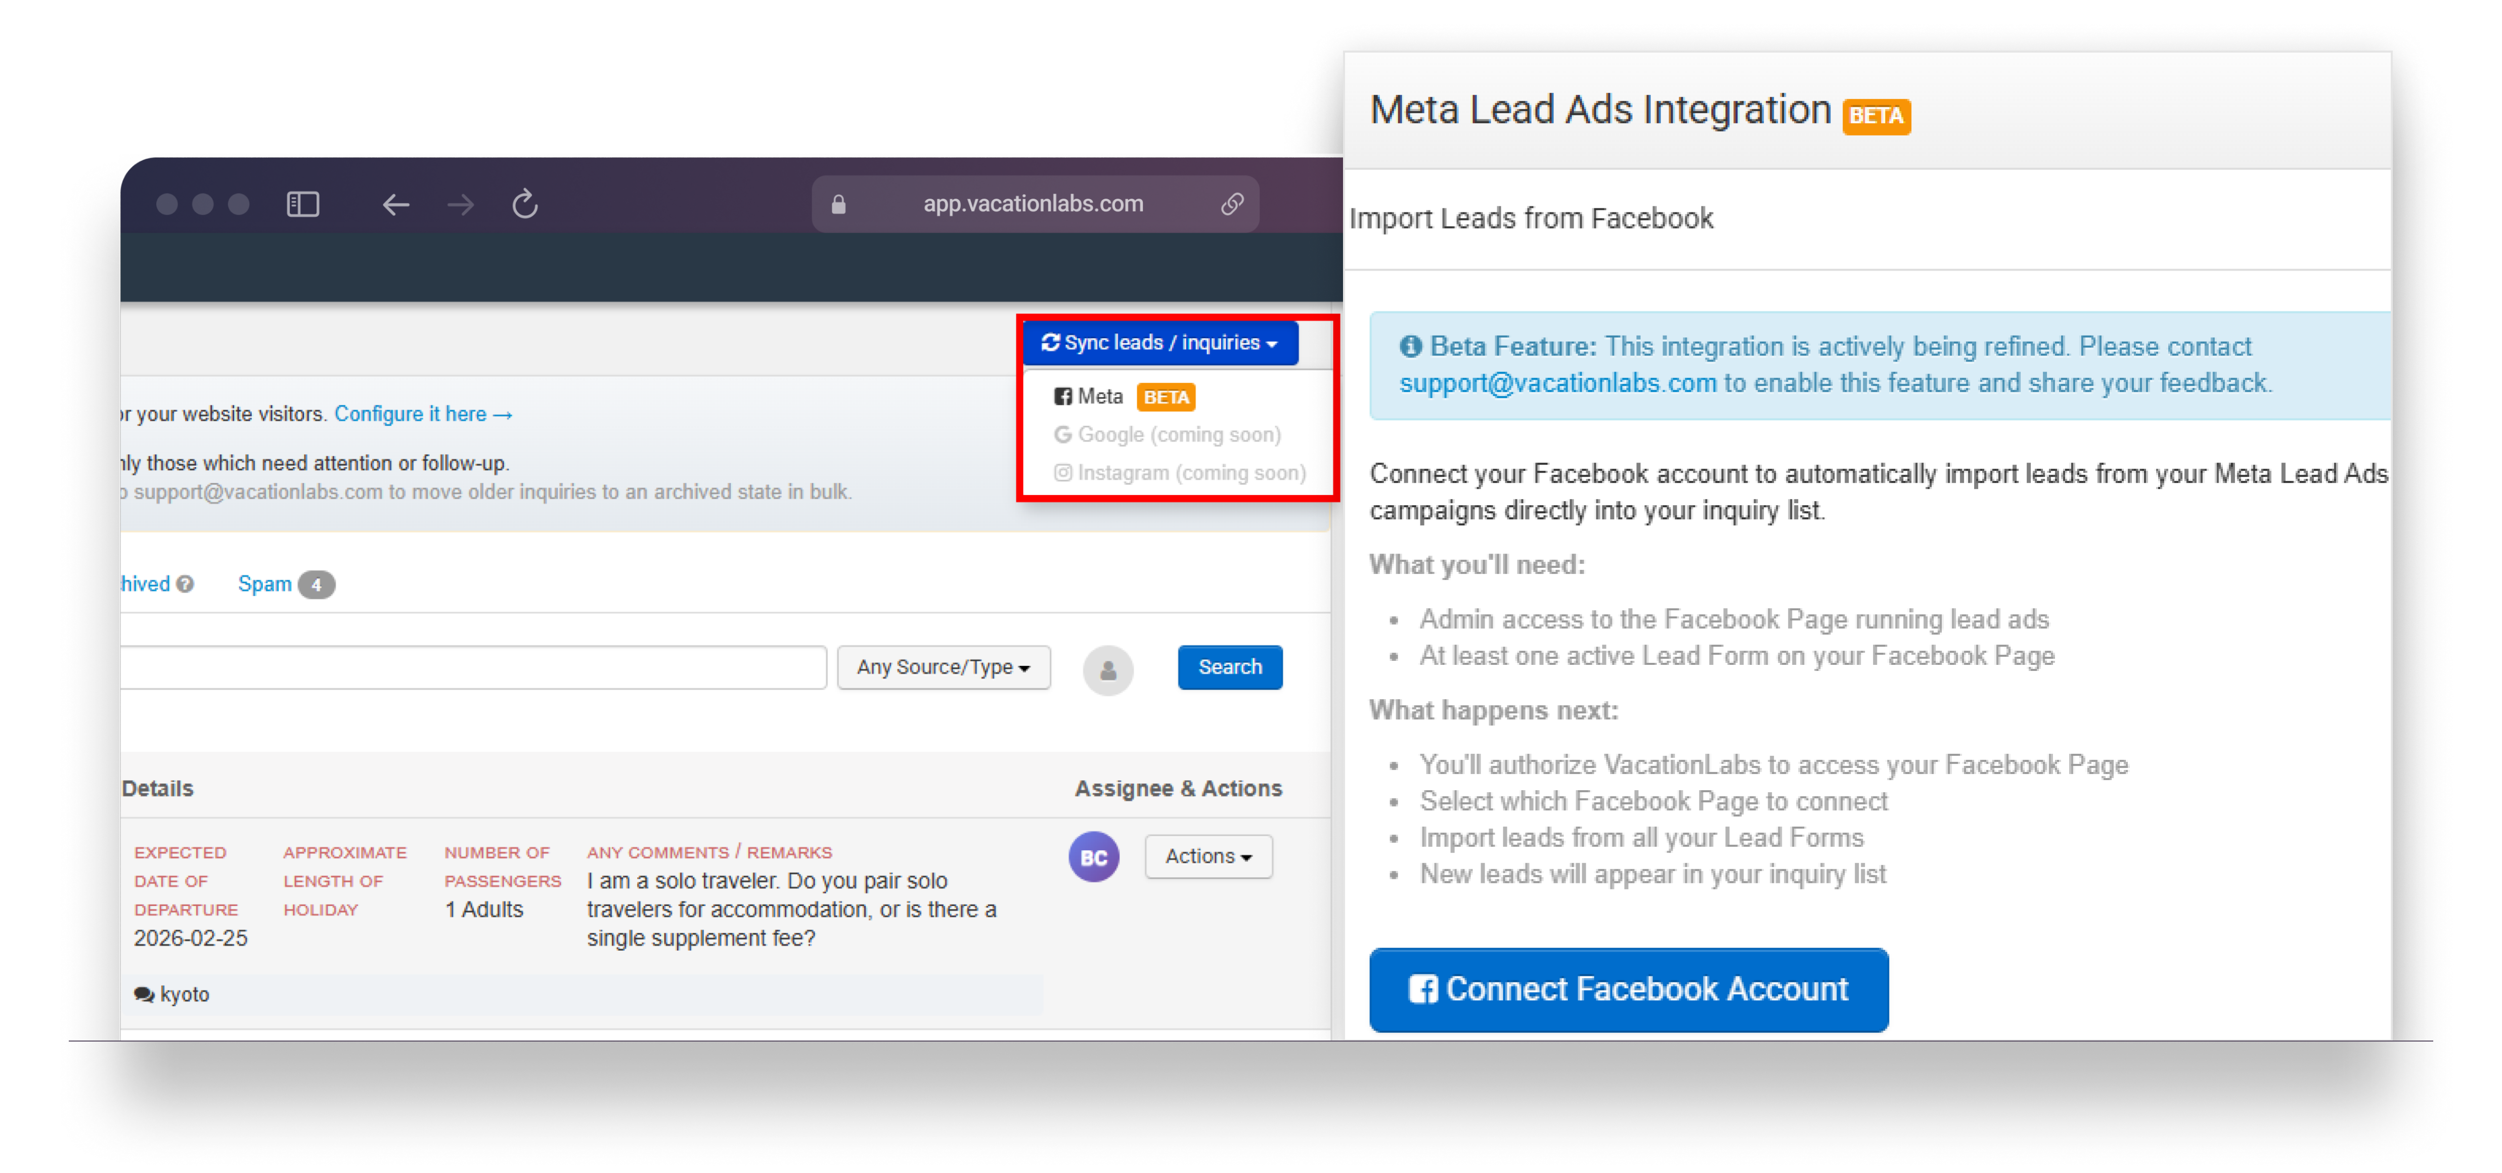Screen dimensions: 2502x1173
Task: Open the Sync leads / inquiries dropdown
Action: click(x=1159, y=343)
